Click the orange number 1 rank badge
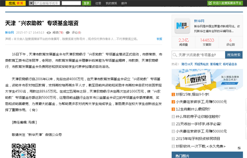The image size is (247, 158). [x=173, y=94]
